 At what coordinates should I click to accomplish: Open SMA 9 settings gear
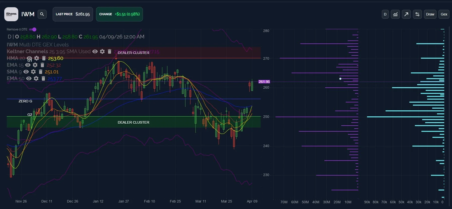click(x=33, y=72)
